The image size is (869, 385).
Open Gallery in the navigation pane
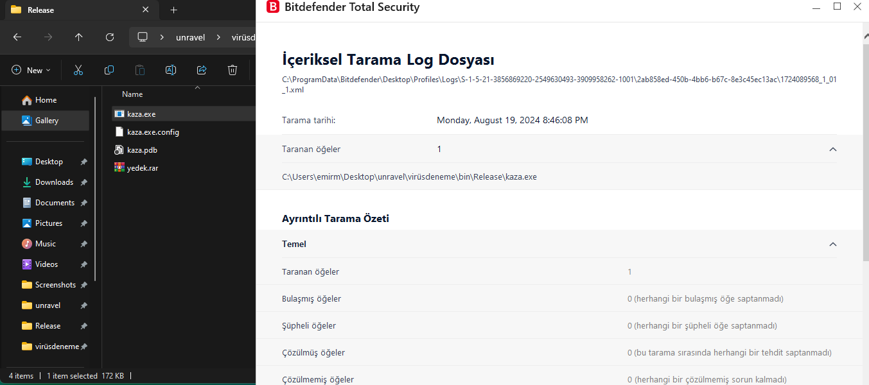(x=46, y=120)
